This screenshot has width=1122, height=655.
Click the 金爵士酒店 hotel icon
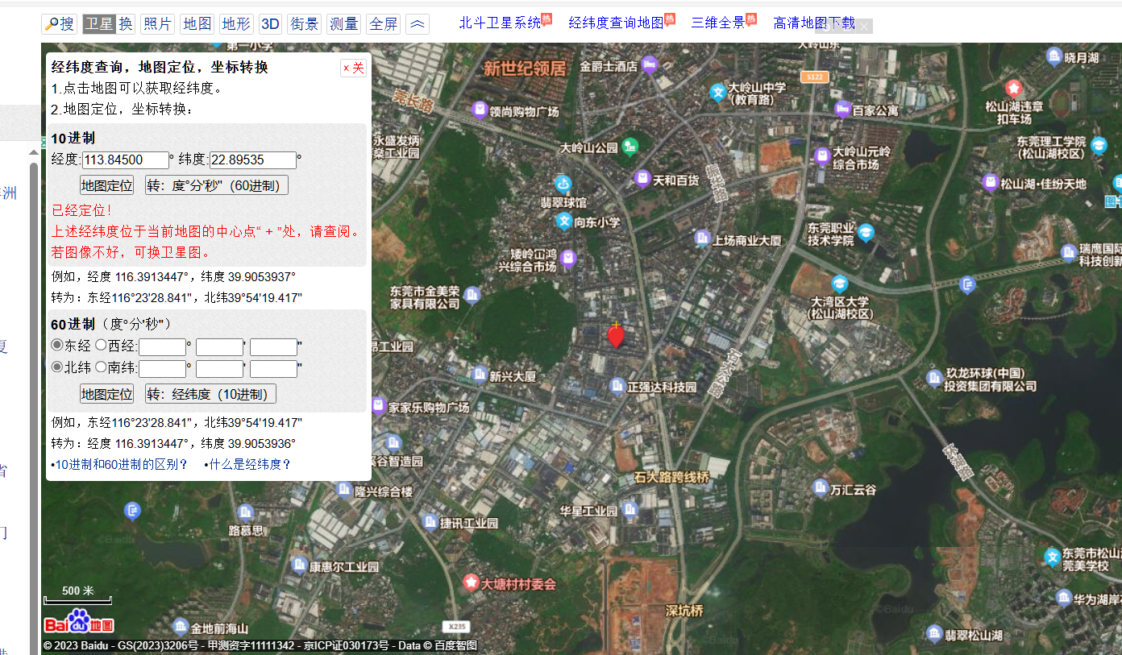point(650,65)
